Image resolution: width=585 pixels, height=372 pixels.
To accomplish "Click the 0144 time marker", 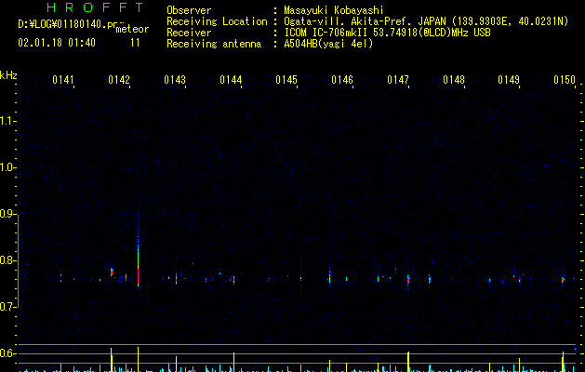I will 231,80.
